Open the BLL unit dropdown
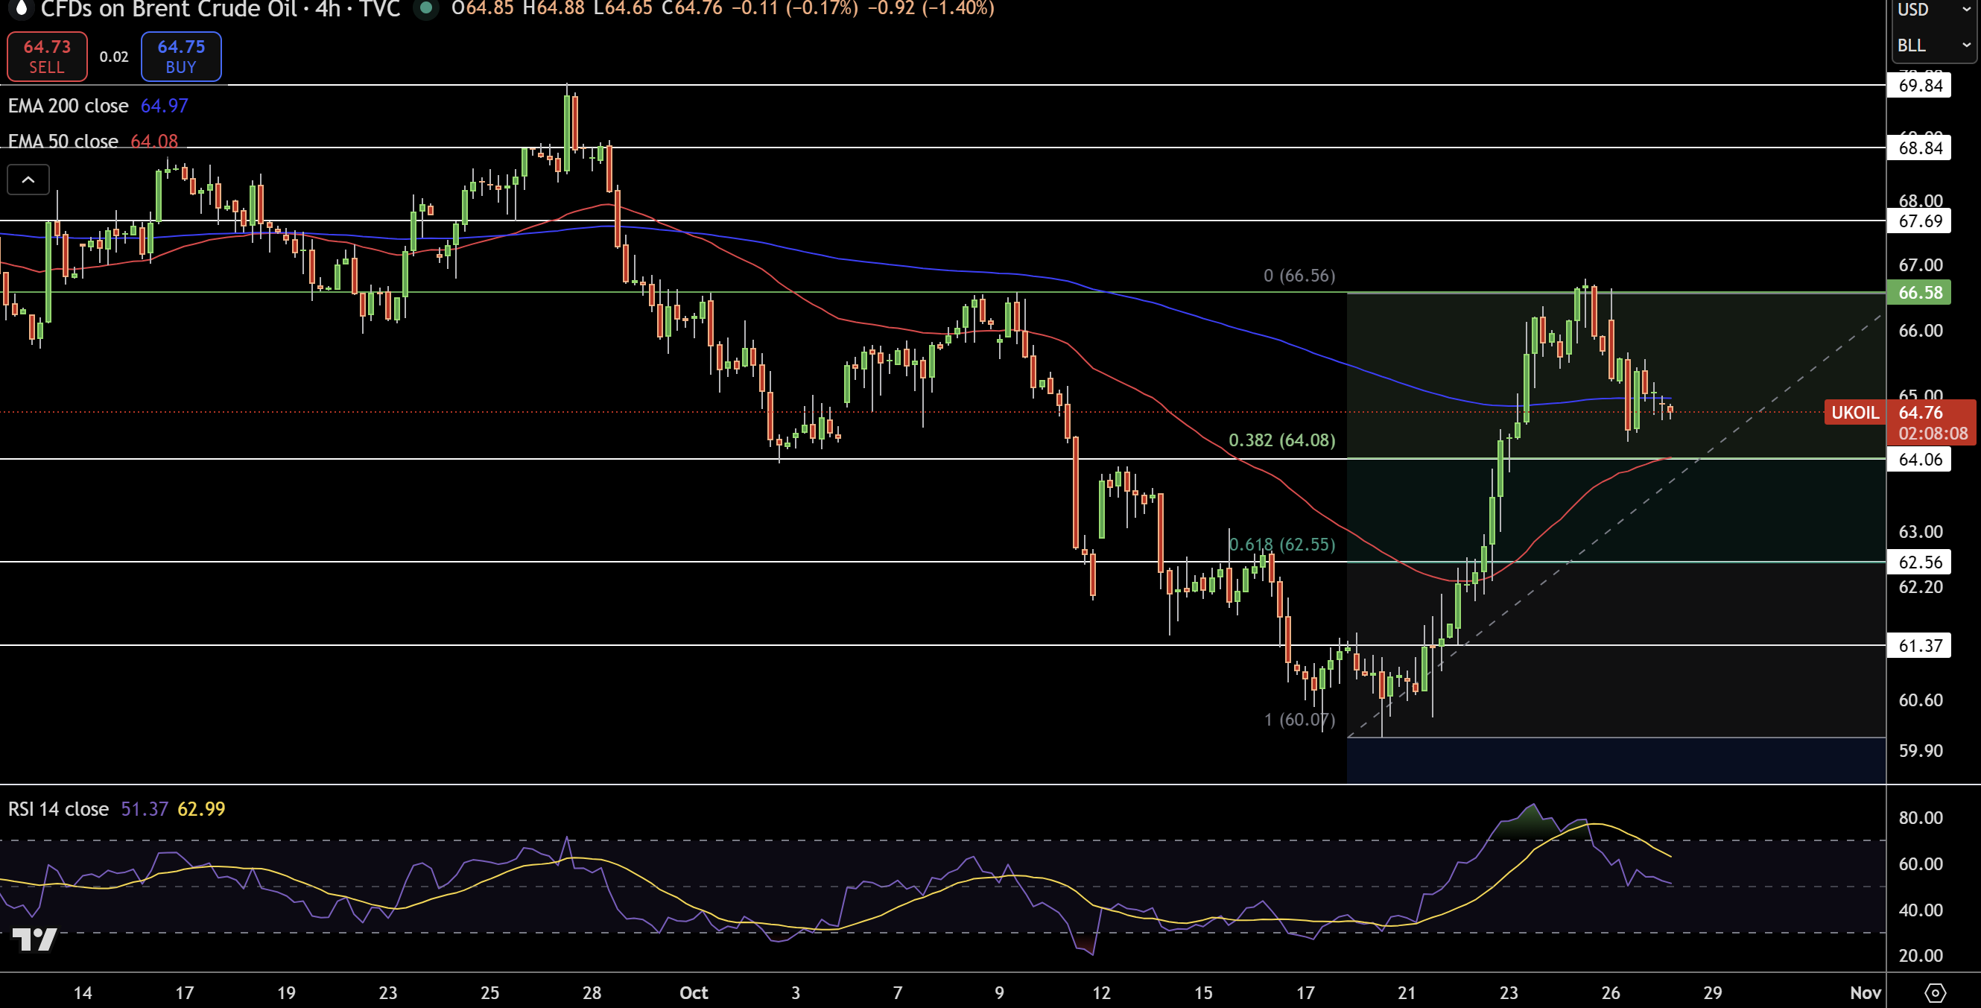 [1932, 45]
